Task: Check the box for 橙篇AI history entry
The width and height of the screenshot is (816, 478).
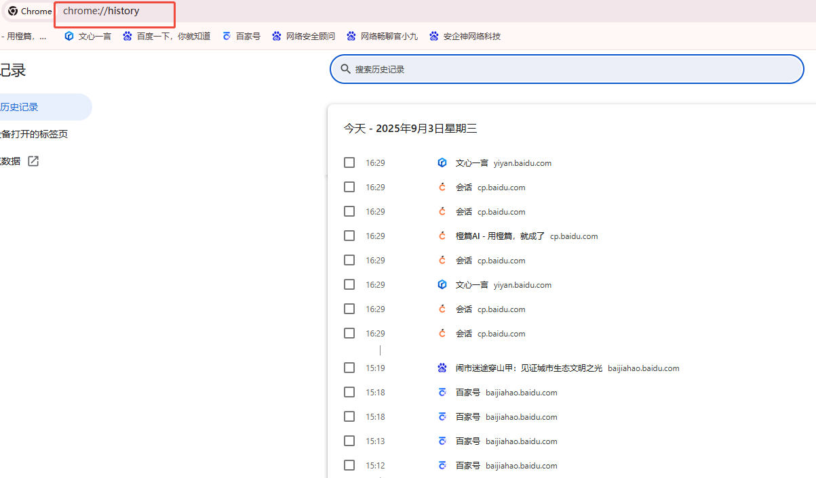Action: 349,236
